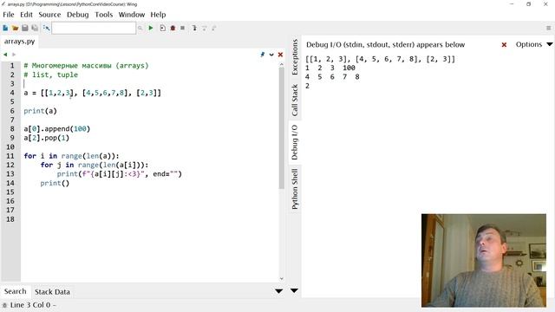
Task: Click the debug current file page icon
Action: [x=162, y=28]
